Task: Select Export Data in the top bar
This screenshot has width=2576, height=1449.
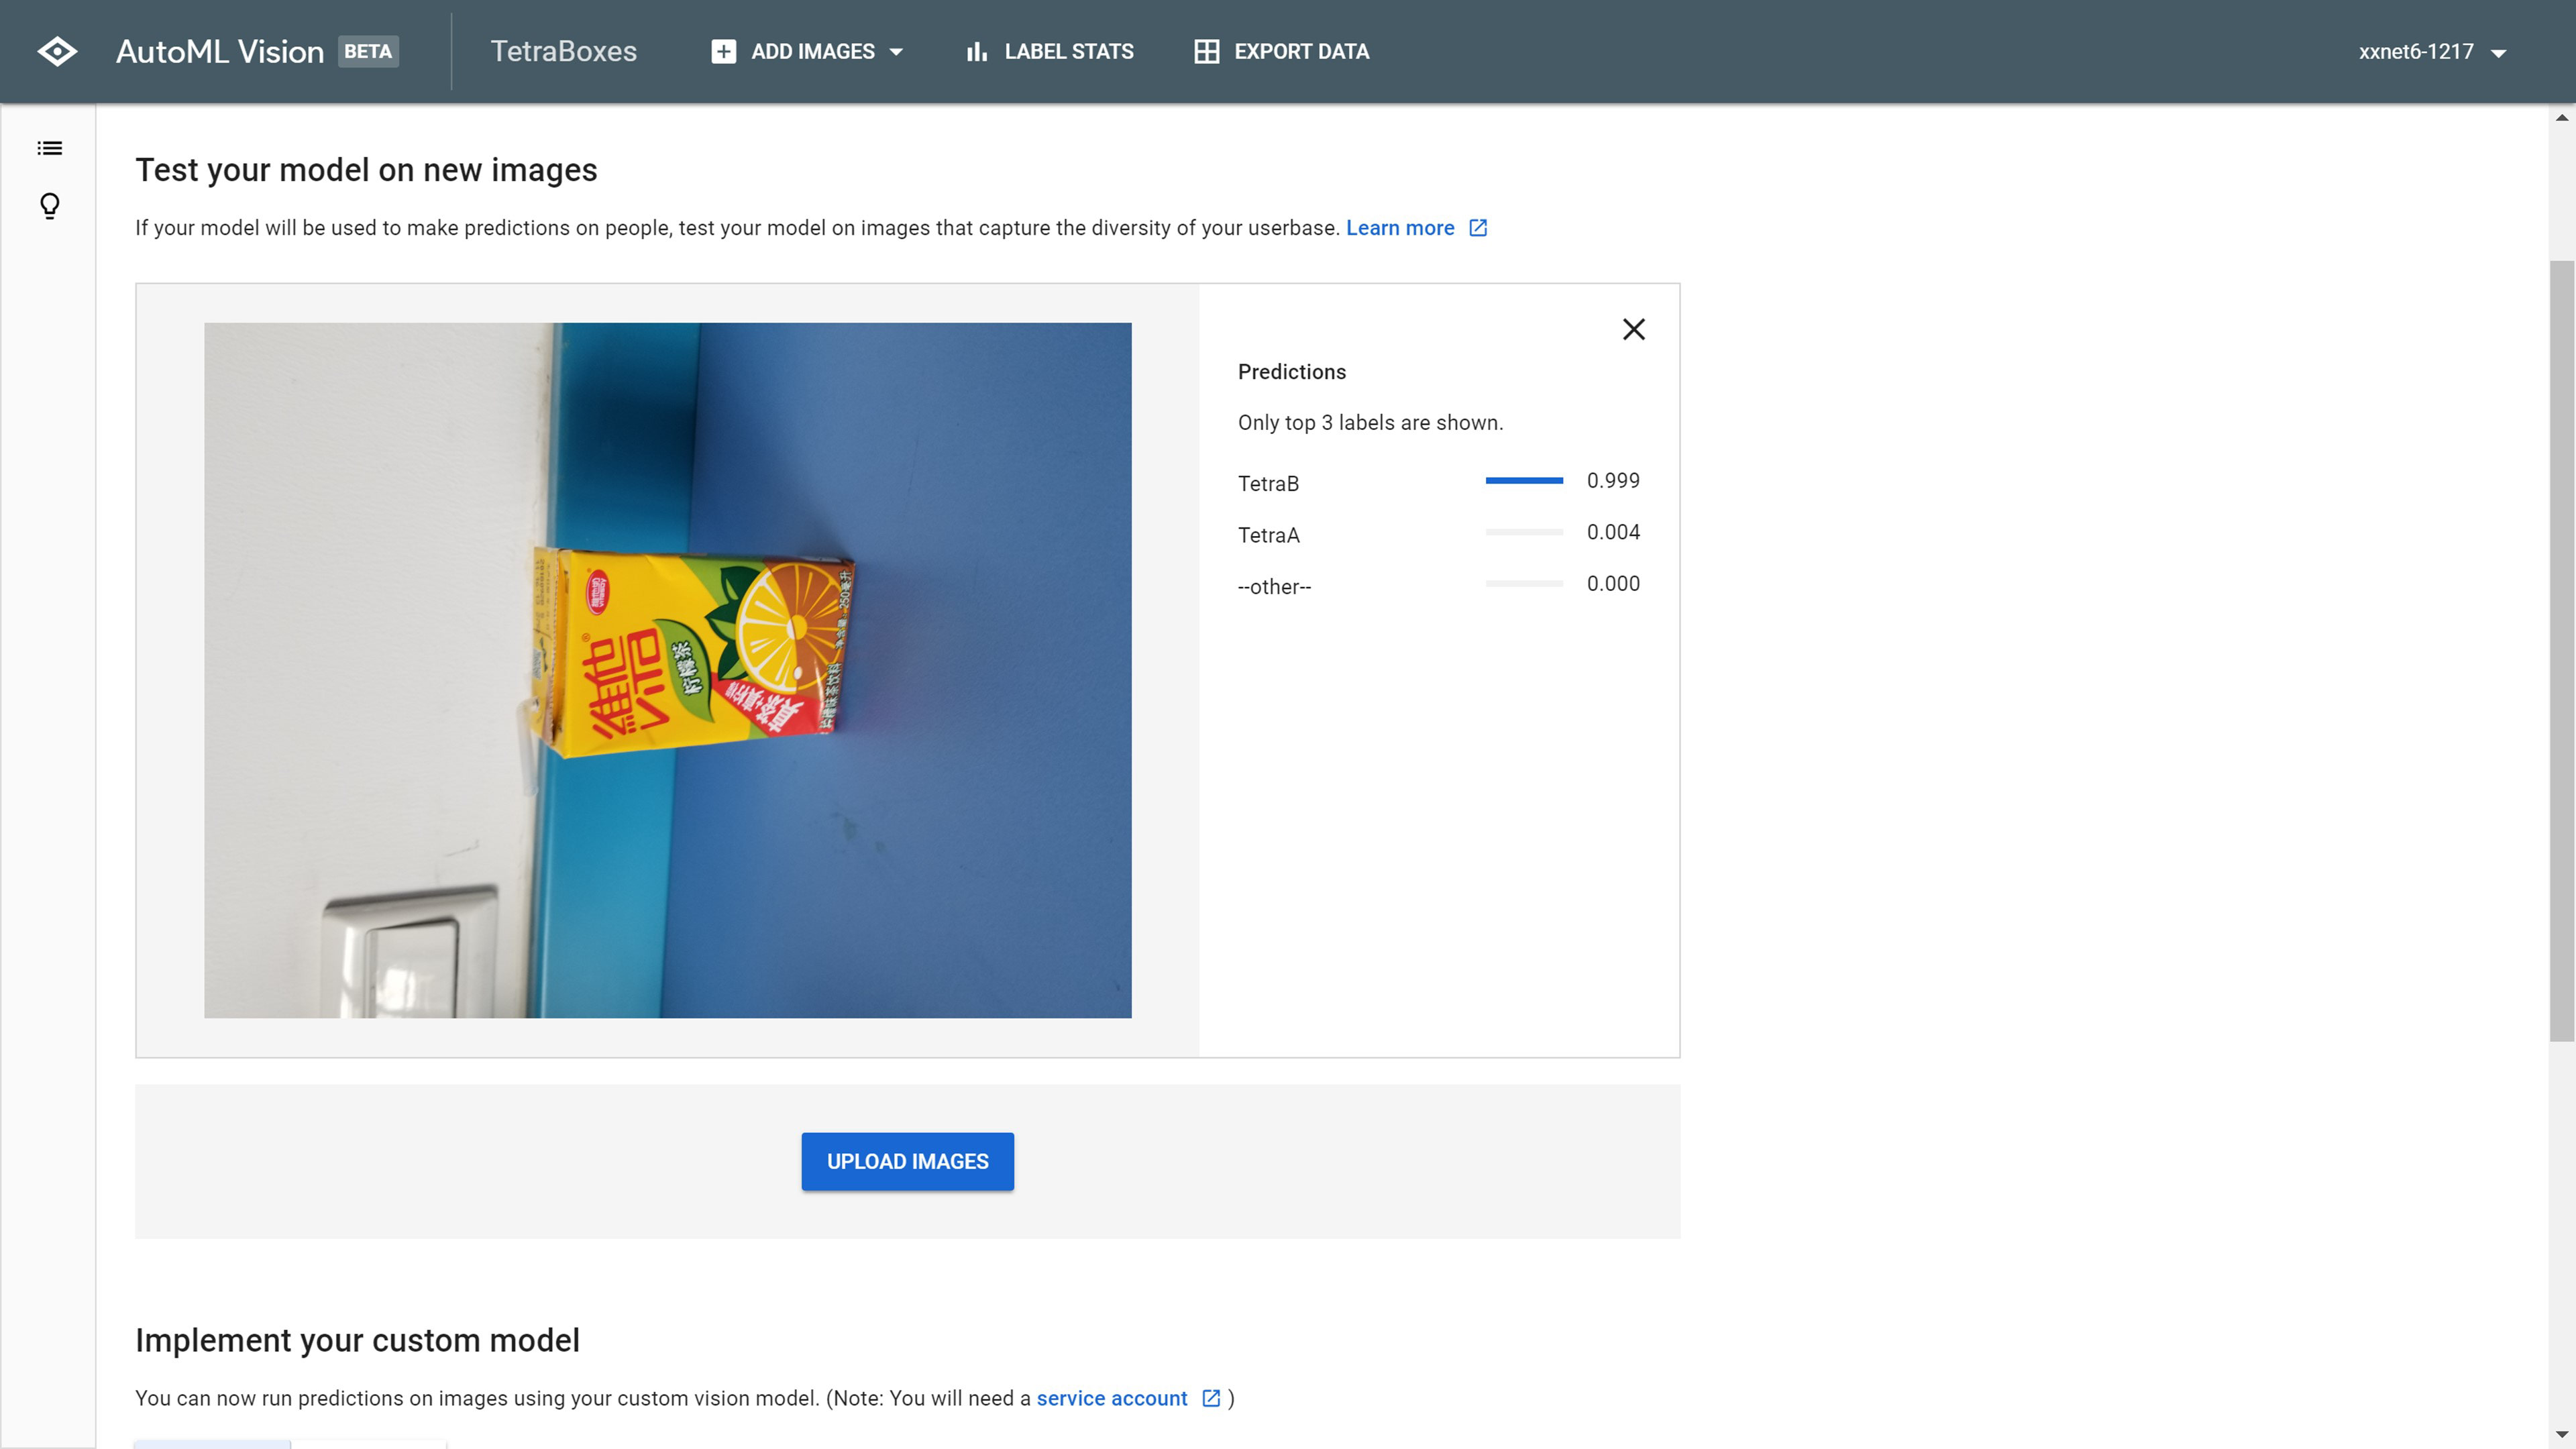Action: tap(1301, 51)
